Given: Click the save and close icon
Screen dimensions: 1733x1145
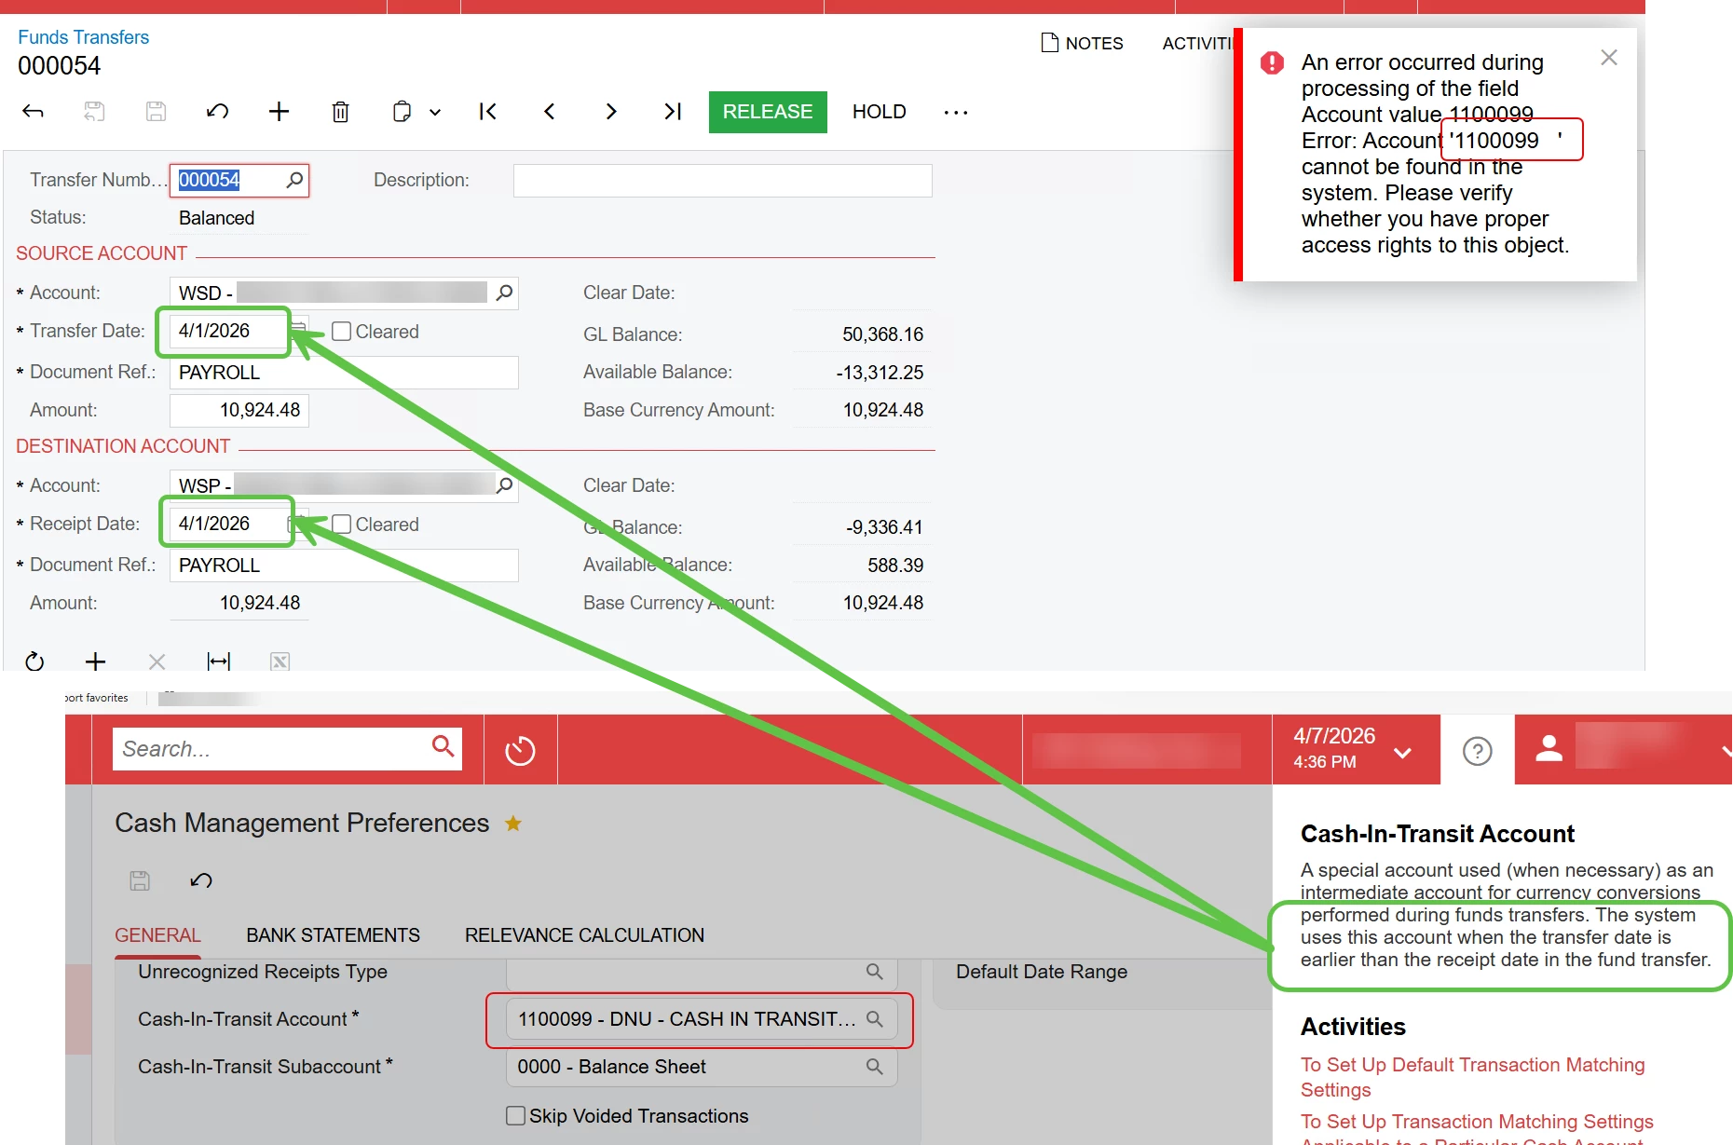Looking at the screenshot, I should point(94,112).
